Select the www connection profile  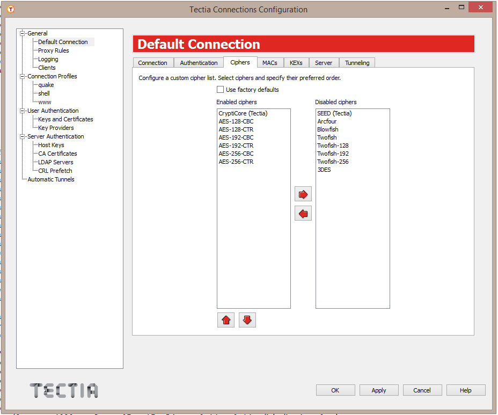[45, 102]
